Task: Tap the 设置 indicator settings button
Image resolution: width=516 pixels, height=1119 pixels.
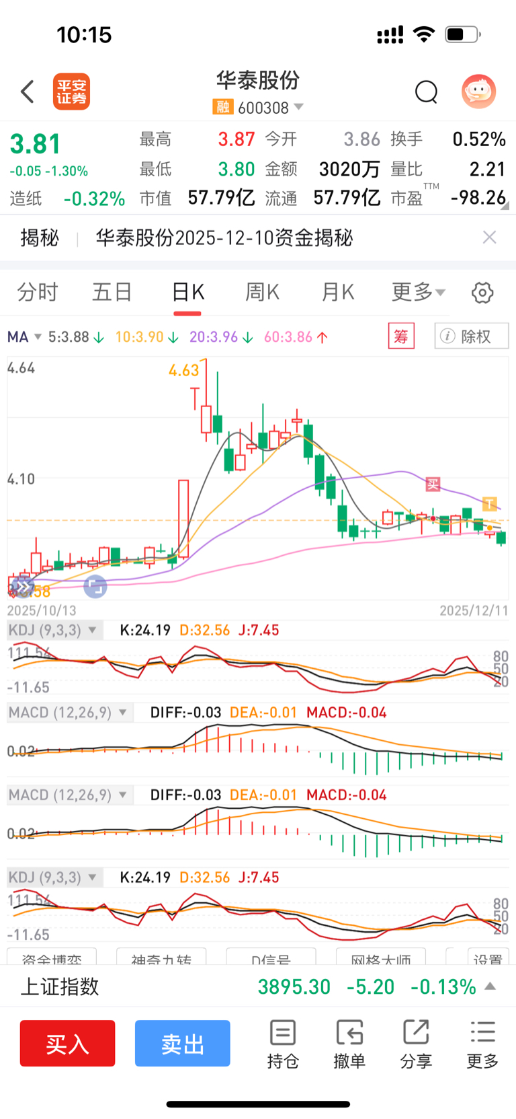Action: pos(488,957)
